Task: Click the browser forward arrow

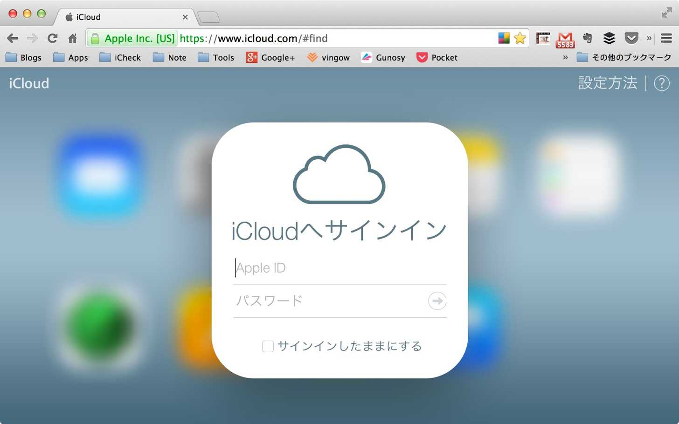Action: pos(32,38)
